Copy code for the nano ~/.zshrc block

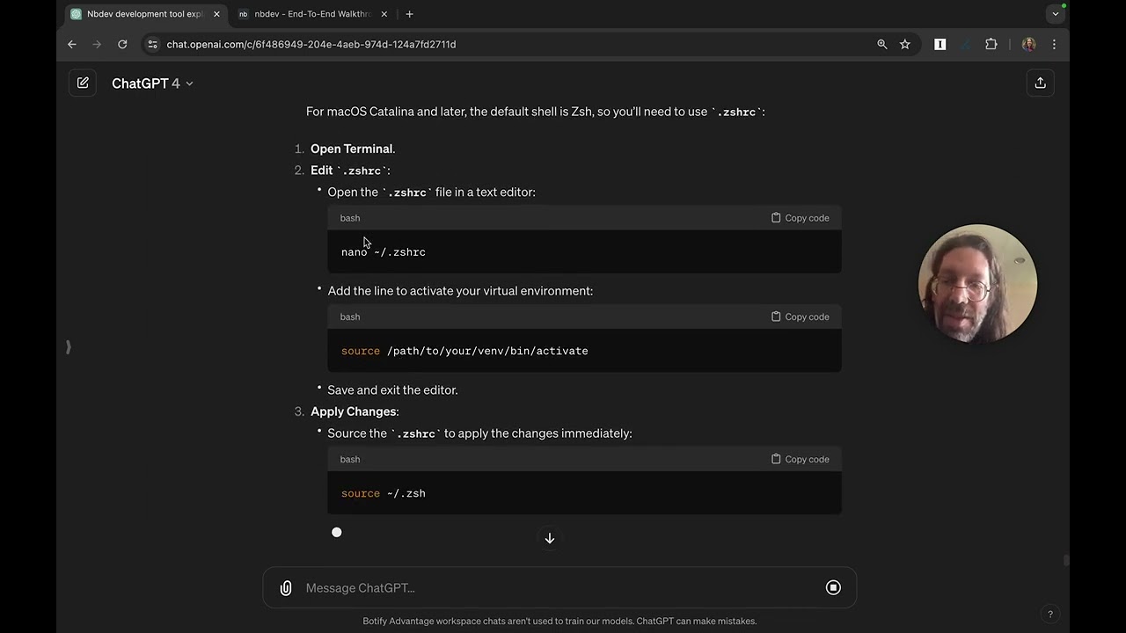(x=800, y=218)
